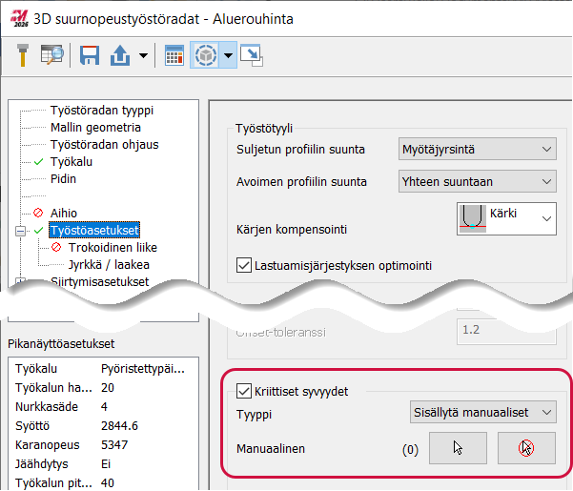Image resolution: width=573 pixels, height=491 pixels.
Task: Select Työkalu tree page
Action: pos(72,161)
